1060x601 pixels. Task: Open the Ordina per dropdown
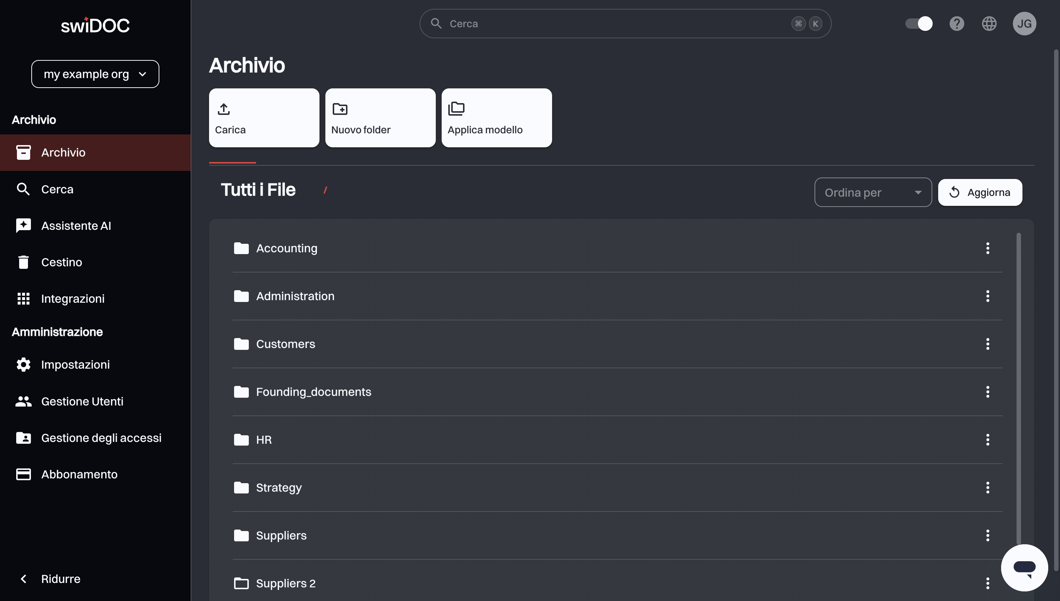point(873,192)
